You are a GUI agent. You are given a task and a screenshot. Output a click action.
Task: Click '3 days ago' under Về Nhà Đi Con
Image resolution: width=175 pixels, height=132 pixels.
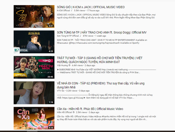tap(84, 91)
